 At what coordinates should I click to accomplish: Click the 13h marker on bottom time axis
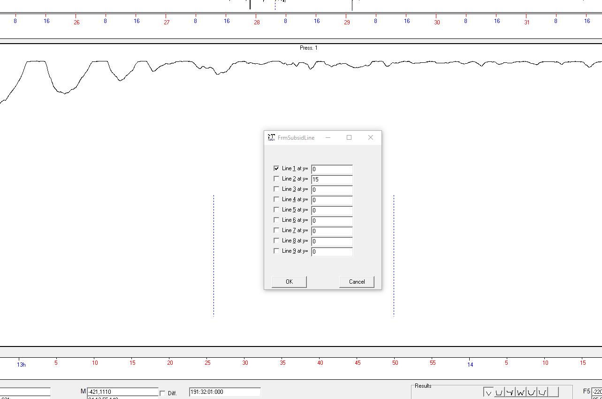pyautogui.click(x=21, y=364)
